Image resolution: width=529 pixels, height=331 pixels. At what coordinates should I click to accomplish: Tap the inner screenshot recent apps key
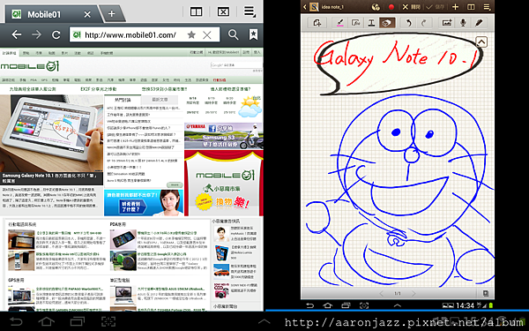coord(346,305)
